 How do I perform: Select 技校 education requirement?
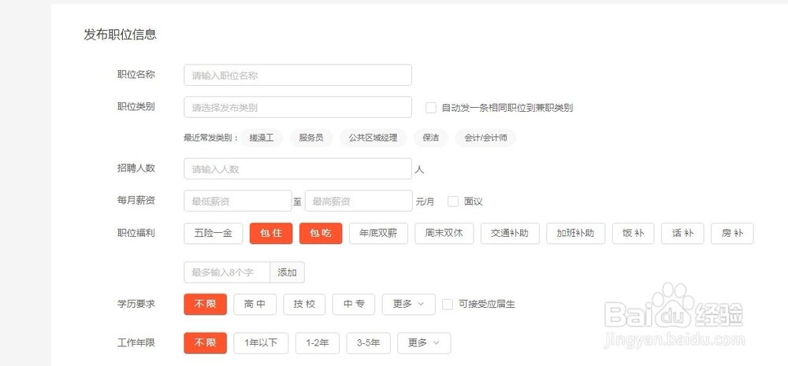click(304, 305)
